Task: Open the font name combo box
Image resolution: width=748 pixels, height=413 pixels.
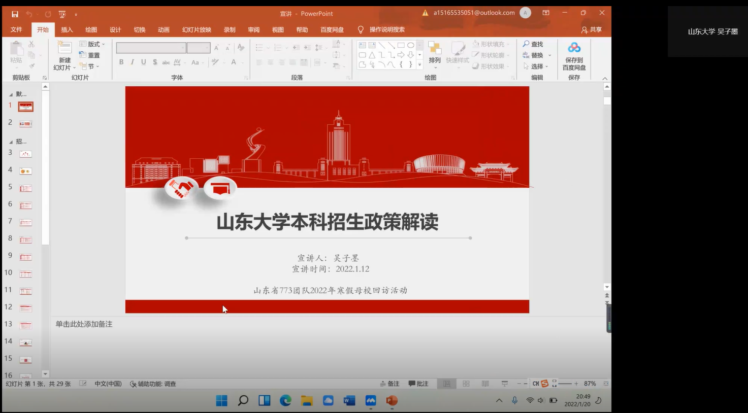Action: [x=151, y=48]
